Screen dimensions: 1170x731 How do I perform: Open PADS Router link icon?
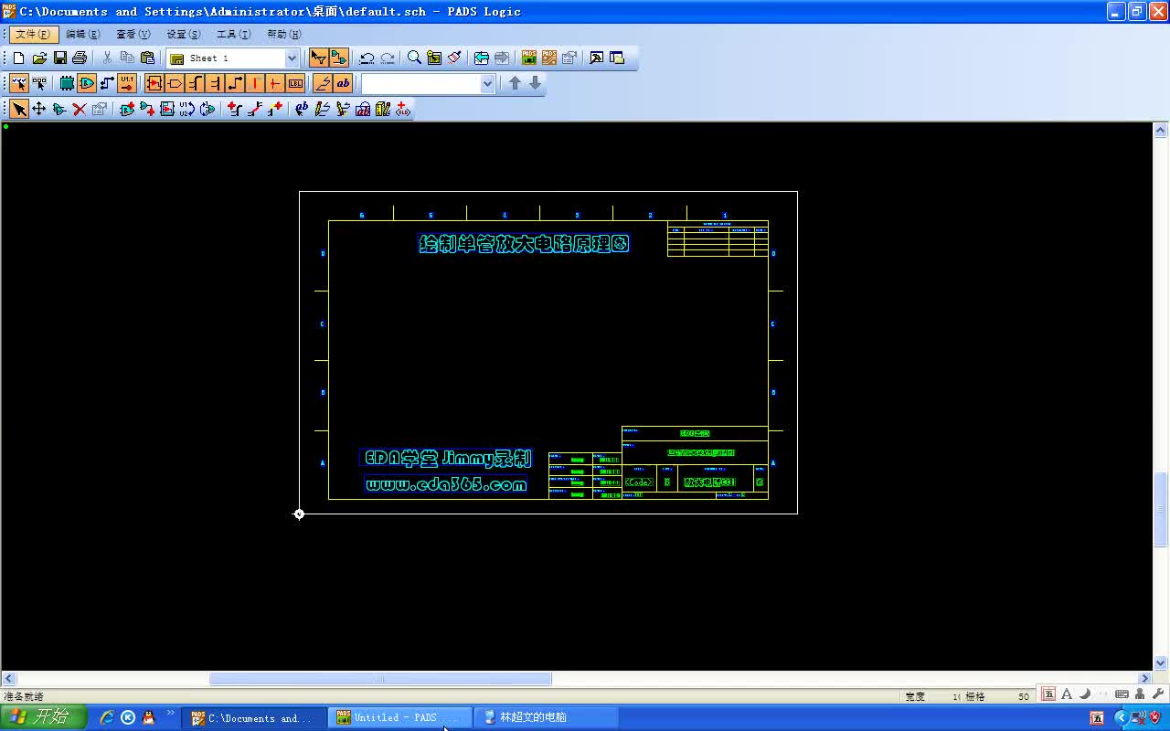tap(549, 58)
